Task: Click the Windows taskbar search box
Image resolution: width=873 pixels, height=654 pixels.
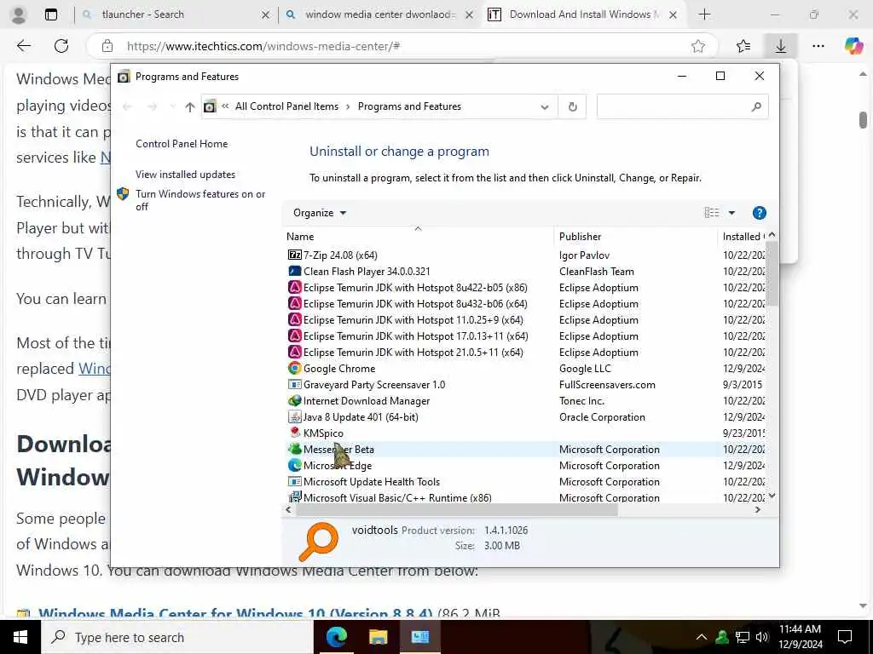Action: (x=177, y=637)
